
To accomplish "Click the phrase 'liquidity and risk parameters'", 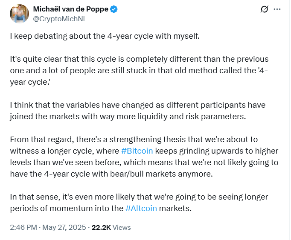I will click(x=192, y=117).
